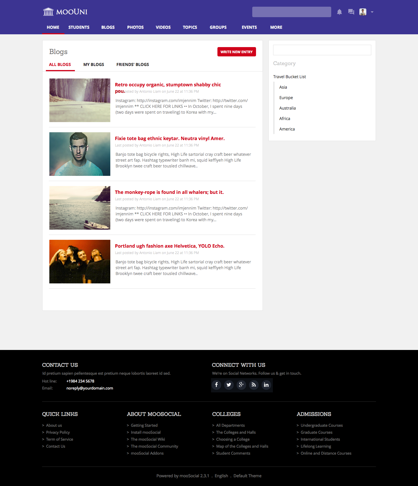Open the RSS feed icon
Viewport: 418px width, 486px height.
[254, 385]
